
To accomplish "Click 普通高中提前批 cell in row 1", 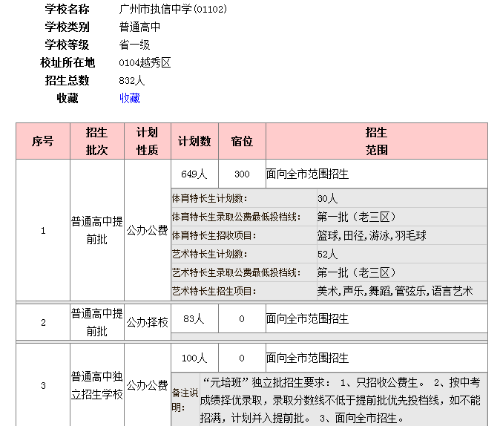I will pyautogui.click(x=97, y=230).
